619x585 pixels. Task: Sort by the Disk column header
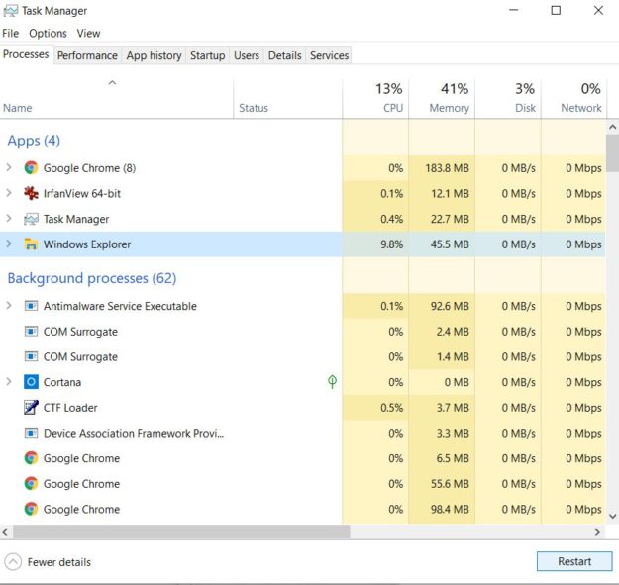(508, 99)
